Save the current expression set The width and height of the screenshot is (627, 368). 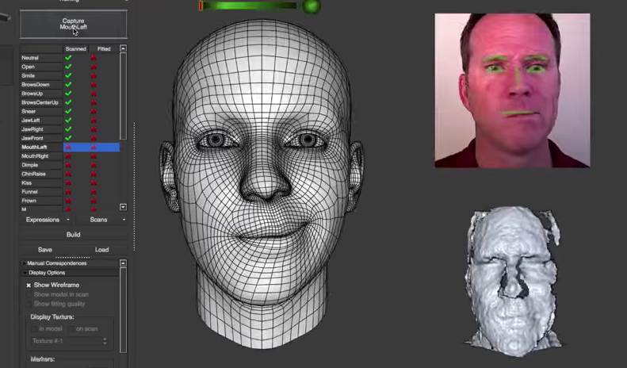click(44, 250)
